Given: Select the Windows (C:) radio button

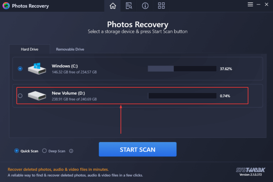Looking at the screenshot, I should tap(20, 69).
